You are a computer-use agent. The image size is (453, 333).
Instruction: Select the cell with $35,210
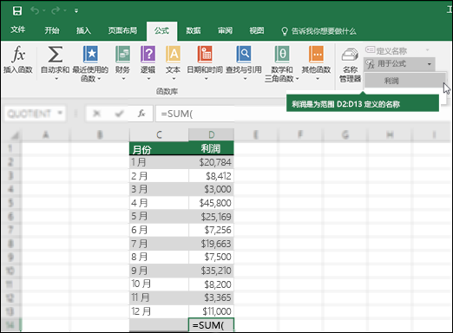coord(211,271)
